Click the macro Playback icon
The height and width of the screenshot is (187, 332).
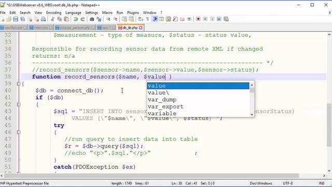pyautogui.click(x=212, y=19)
